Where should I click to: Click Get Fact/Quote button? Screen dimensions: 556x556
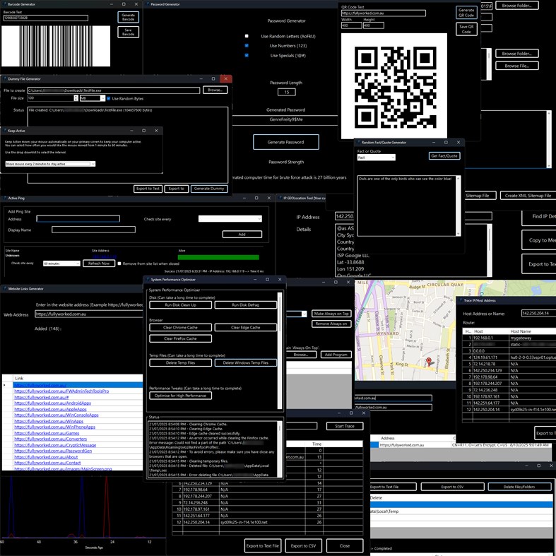click(x=444, y=156)
